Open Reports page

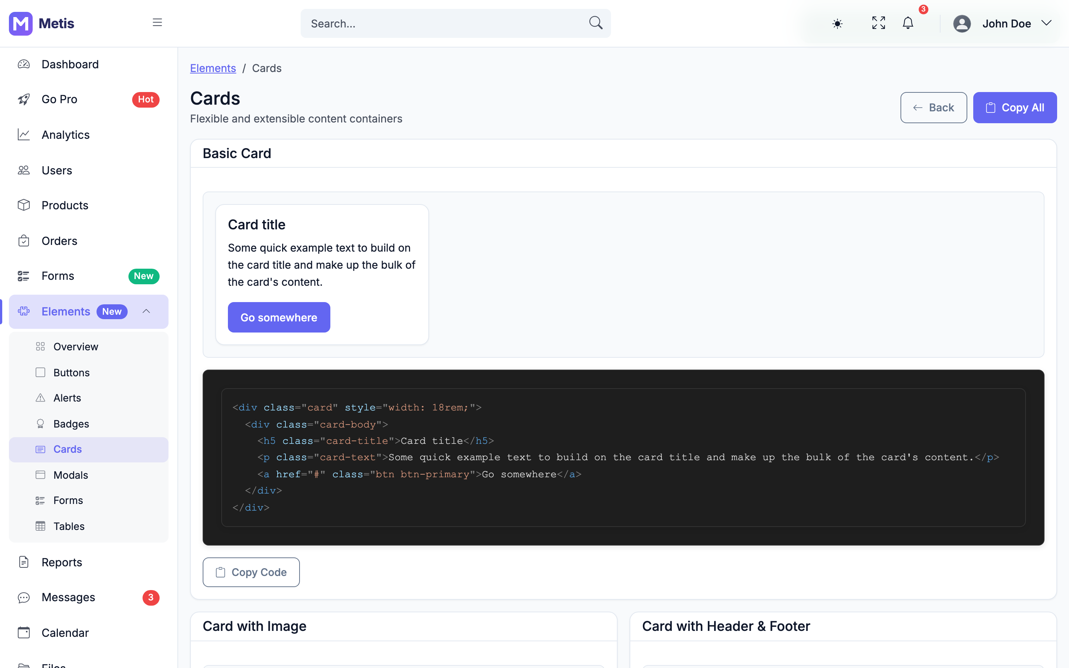click(x=88, y=562)
